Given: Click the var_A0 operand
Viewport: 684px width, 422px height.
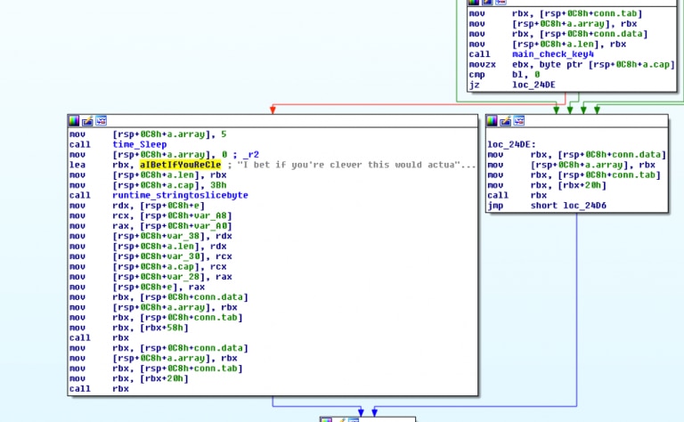Looking at the screenshot, I should coord(214,226).
